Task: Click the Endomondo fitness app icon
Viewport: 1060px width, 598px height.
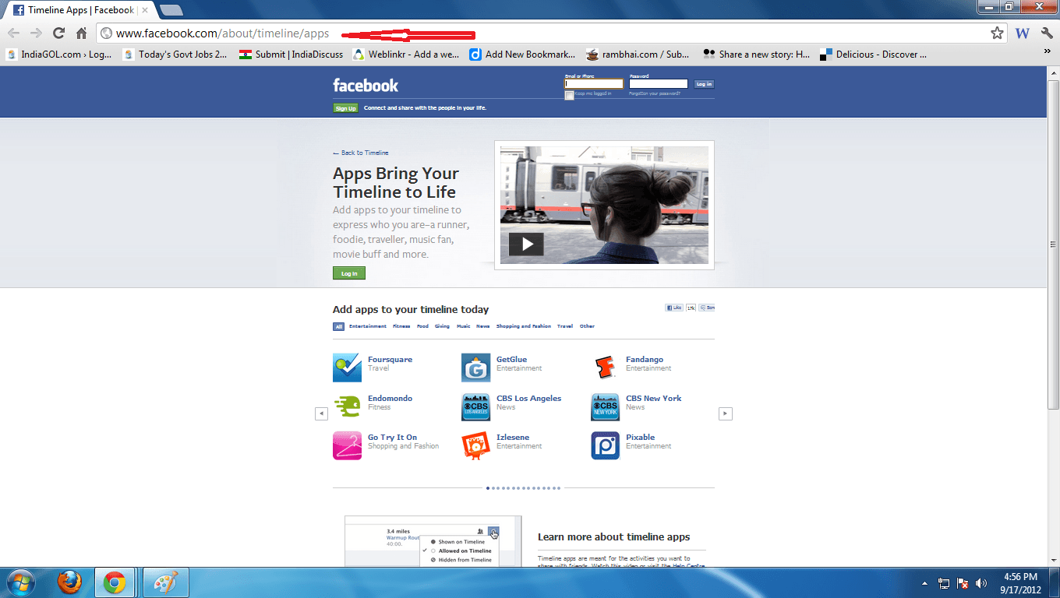Action: (x=347, y=406)
